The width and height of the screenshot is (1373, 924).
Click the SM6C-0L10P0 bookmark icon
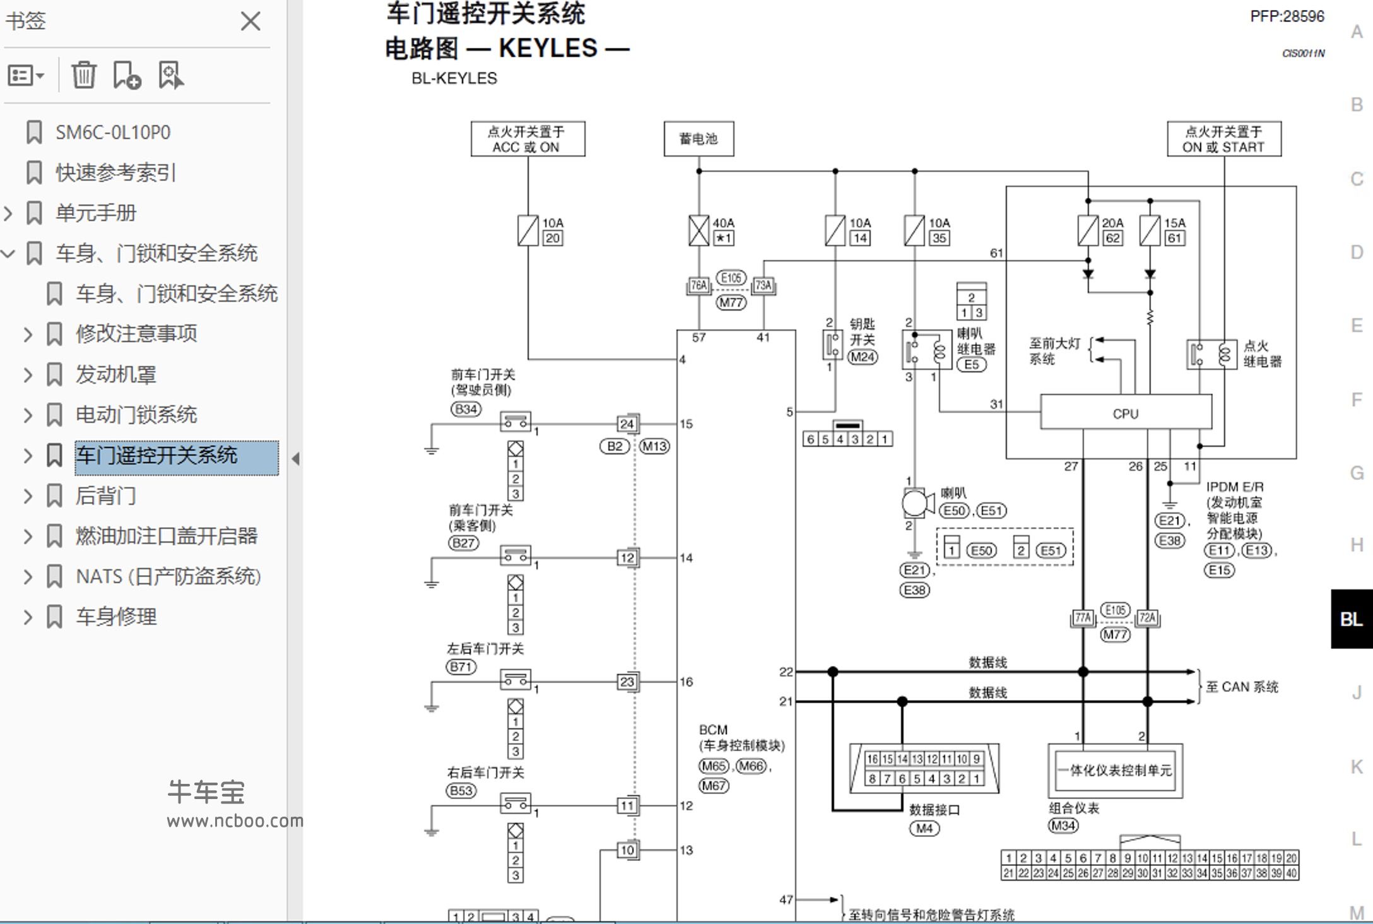point(34,133)
